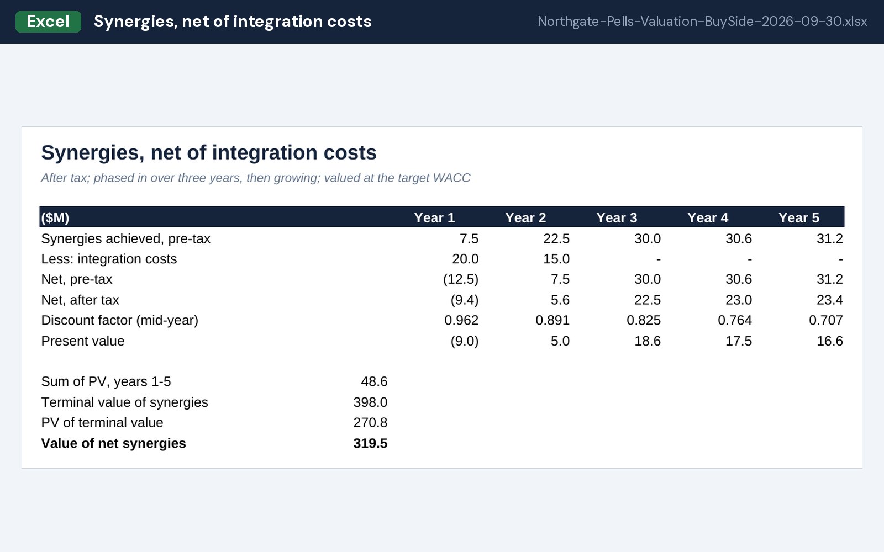Click the after-tax value 5.6
The width and height of the screenshot is (884, 552).
click(x=560, y=300)
